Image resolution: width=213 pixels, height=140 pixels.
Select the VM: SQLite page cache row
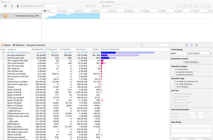85,132
